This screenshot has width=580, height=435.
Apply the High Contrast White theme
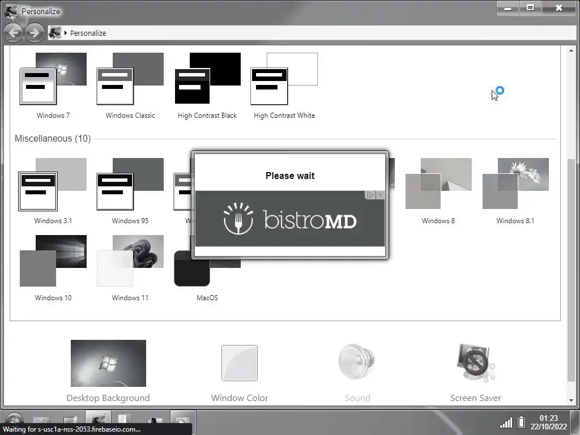pyautogui.click(x=284, y=86)
